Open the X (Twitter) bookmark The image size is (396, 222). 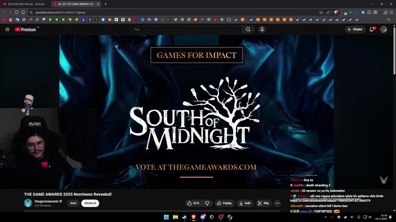(97, 19)
